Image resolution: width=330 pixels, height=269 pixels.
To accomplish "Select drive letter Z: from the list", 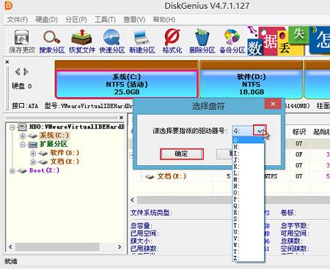I will (248, 258).
